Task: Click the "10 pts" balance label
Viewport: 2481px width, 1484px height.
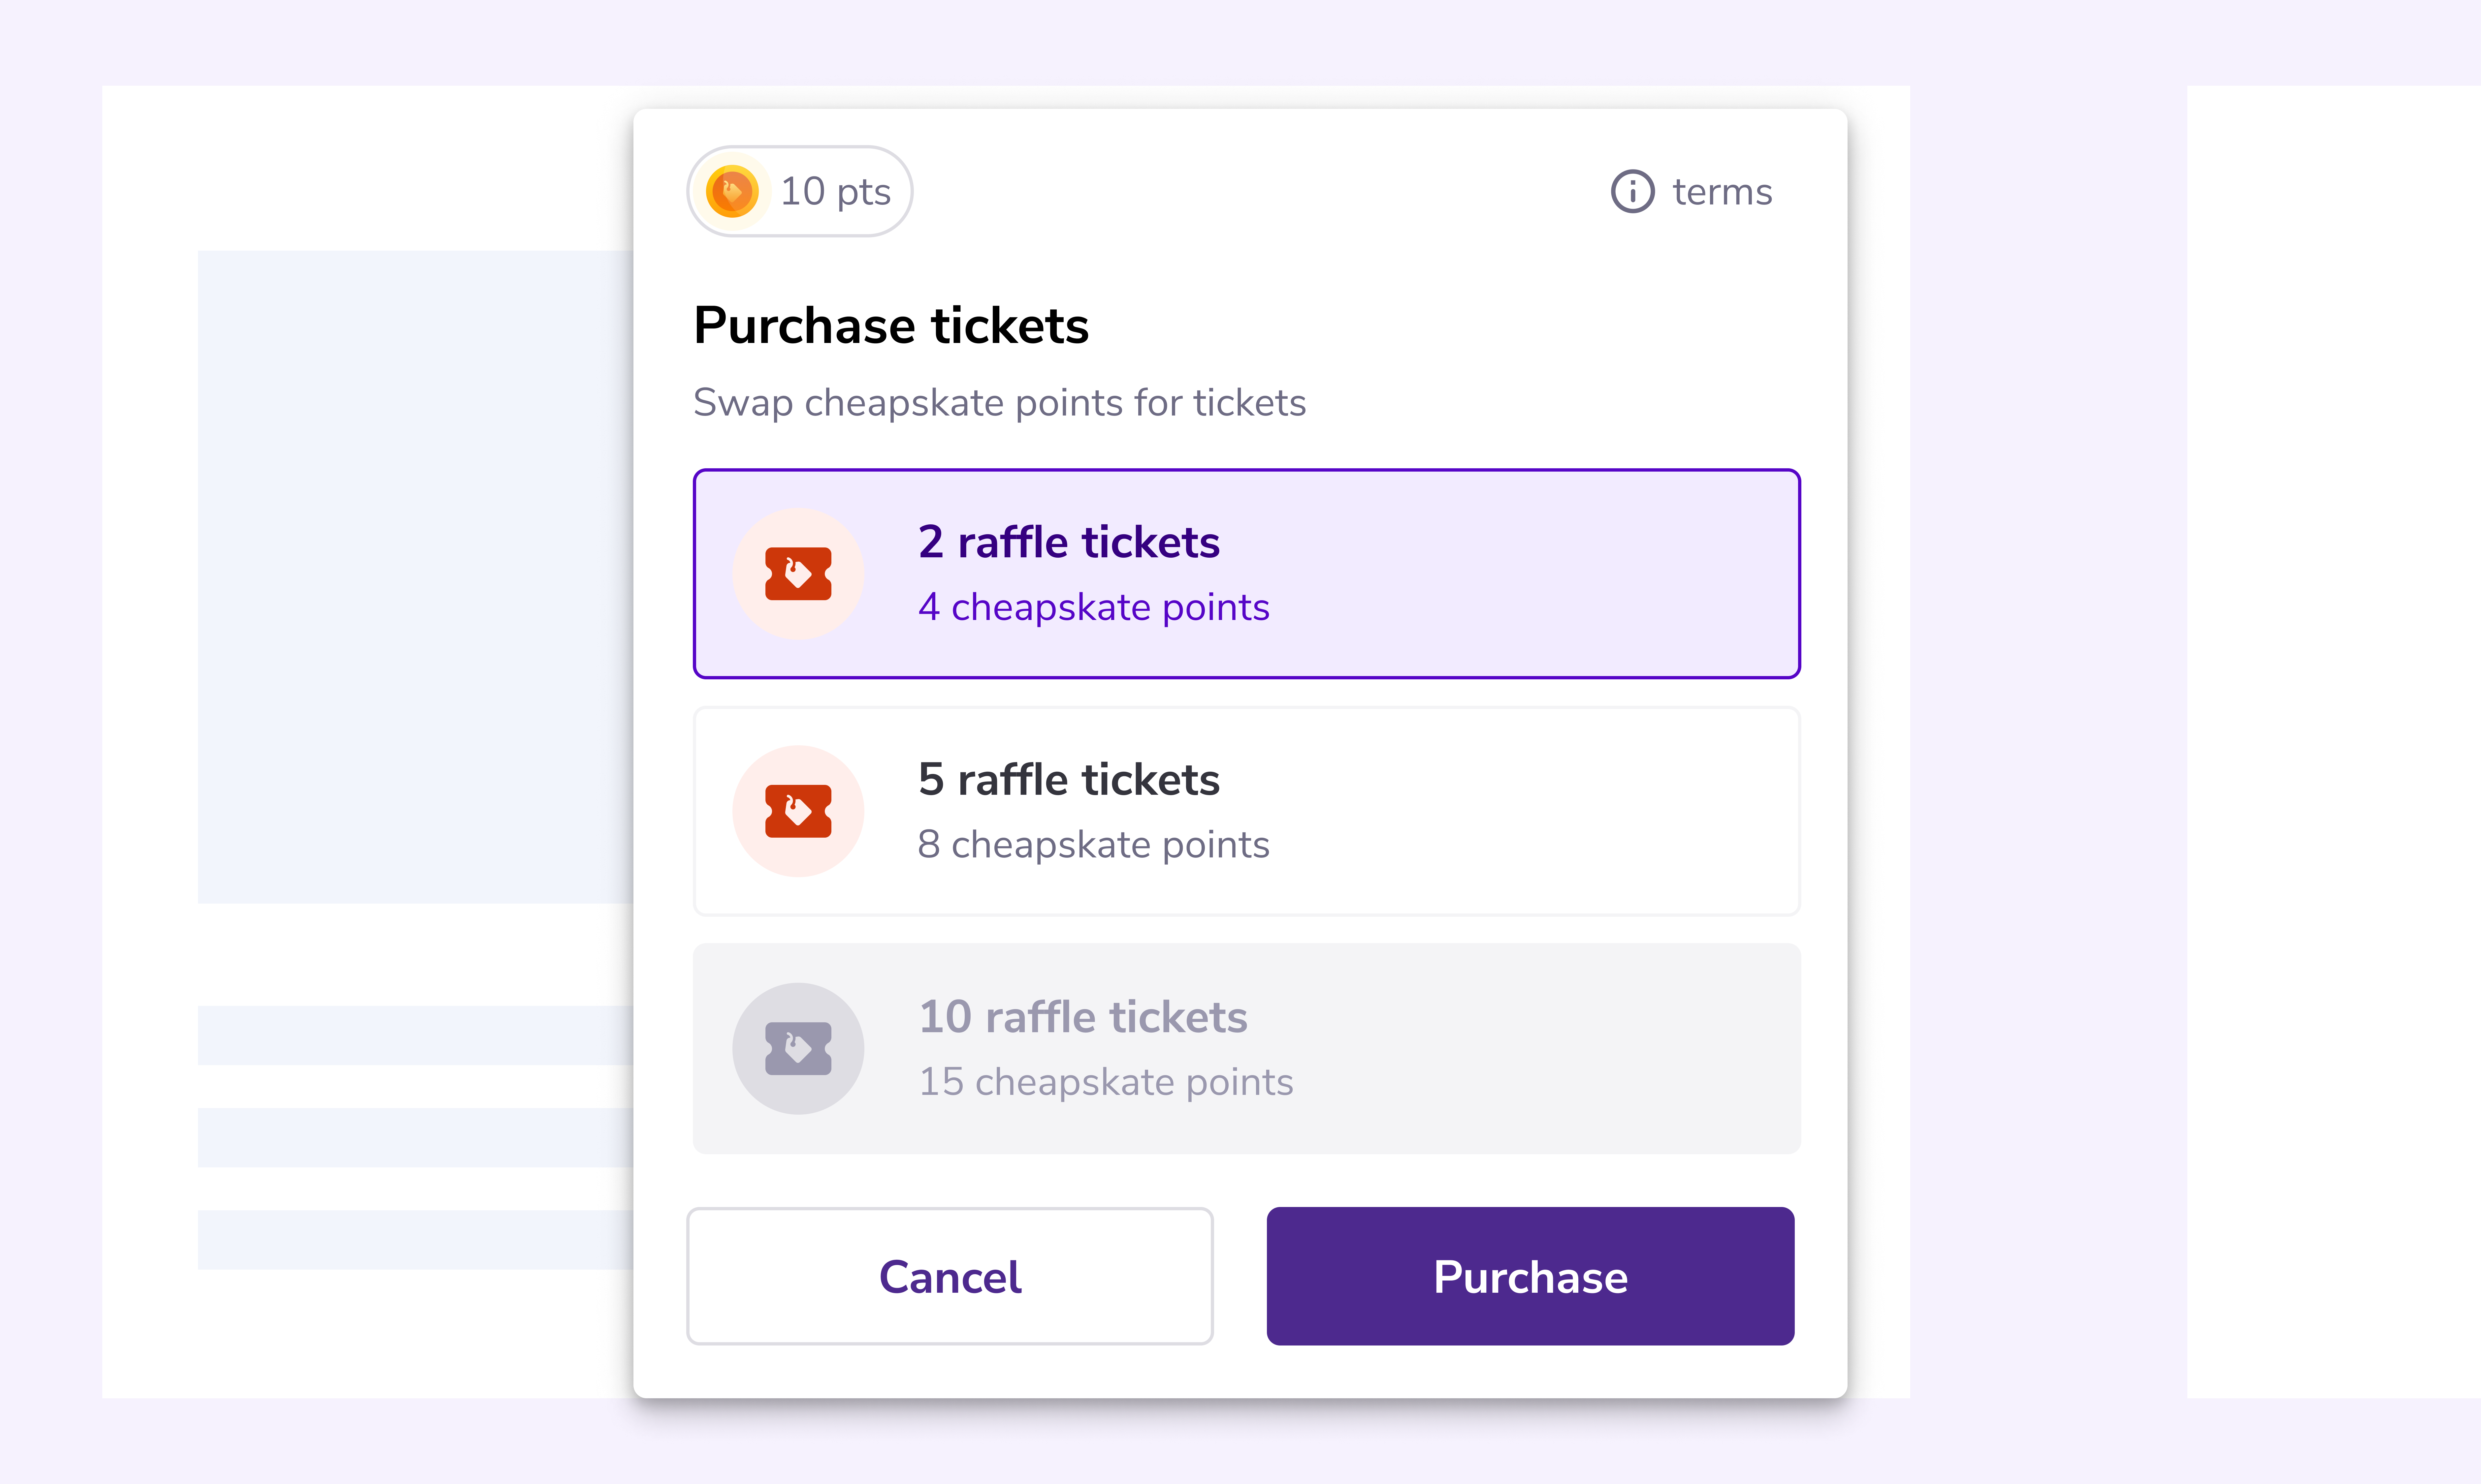Action: (x=835, y=191)
